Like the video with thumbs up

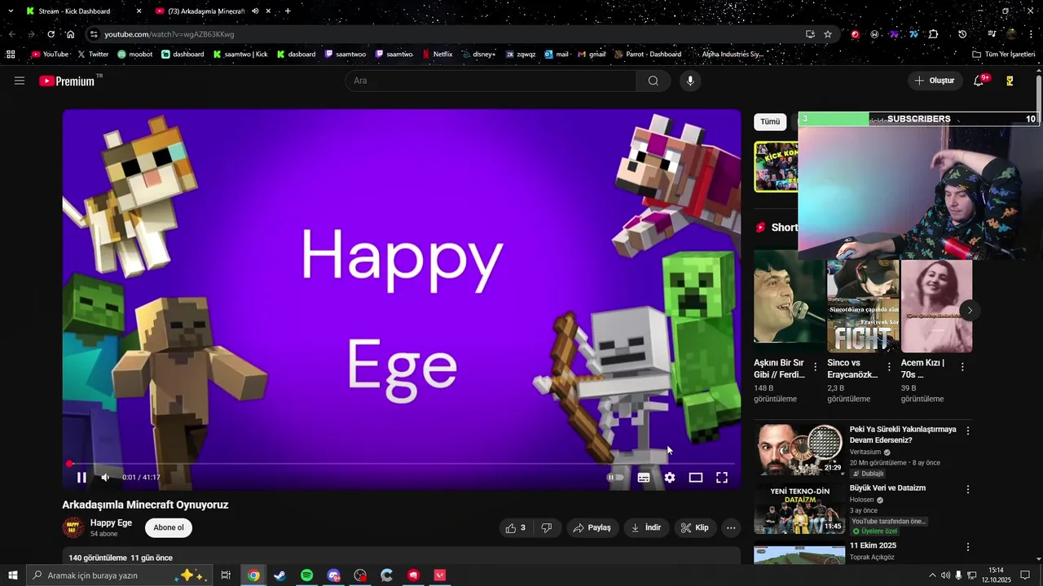point(515,527)
